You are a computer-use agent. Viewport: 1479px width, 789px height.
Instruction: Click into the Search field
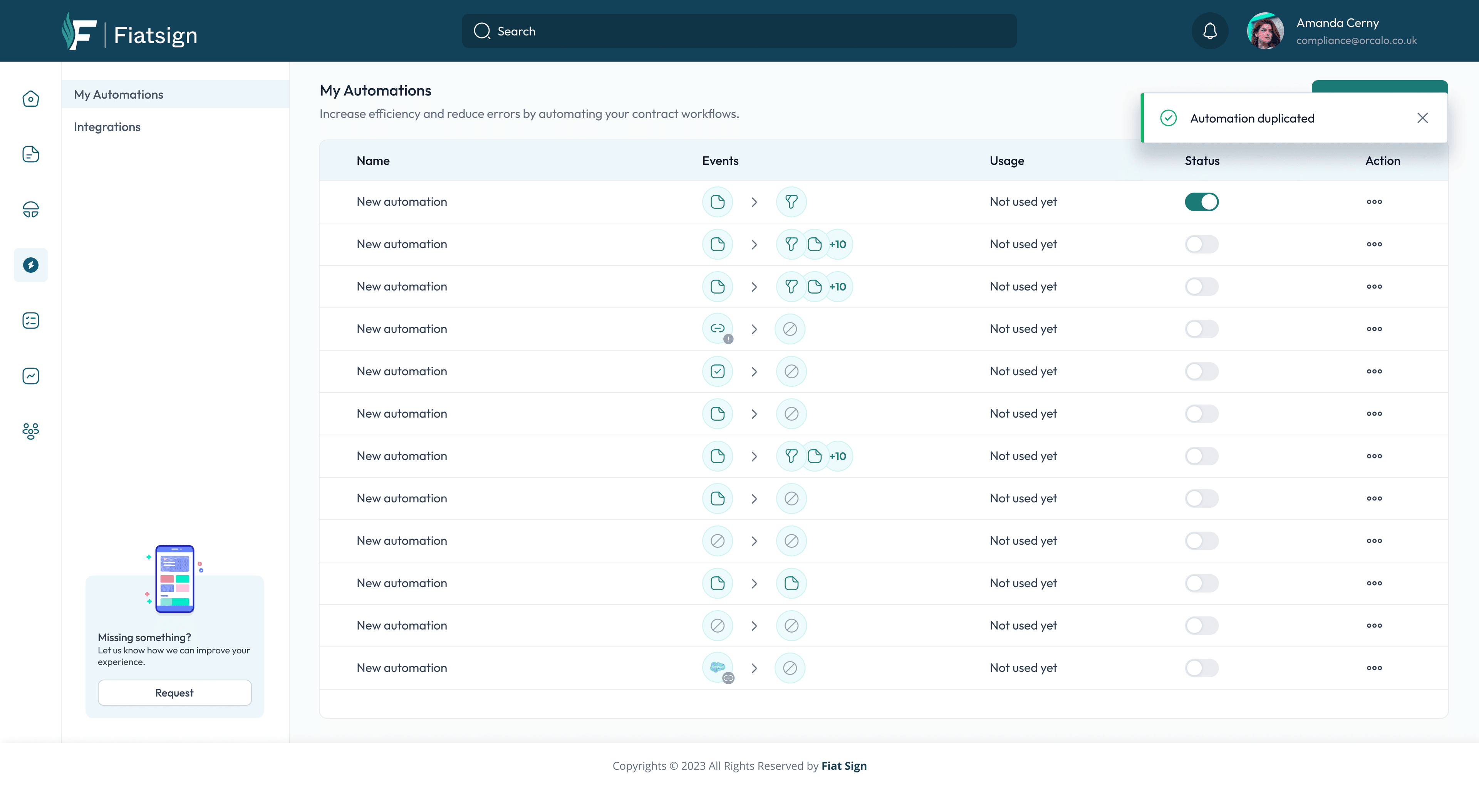coord(739,31)
